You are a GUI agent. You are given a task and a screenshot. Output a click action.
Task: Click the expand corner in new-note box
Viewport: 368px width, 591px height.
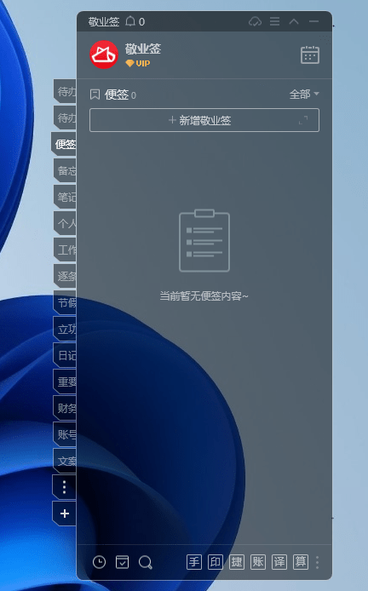(x=303, y=120)
